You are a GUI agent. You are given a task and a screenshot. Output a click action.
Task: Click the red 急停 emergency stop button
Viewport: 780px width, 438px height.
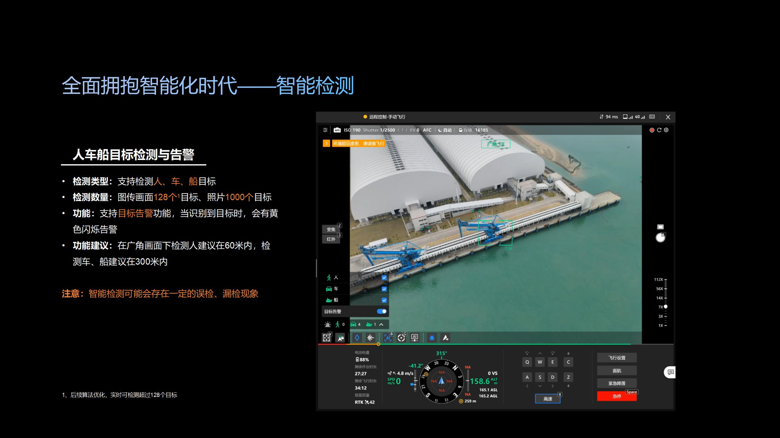[617, 396]
